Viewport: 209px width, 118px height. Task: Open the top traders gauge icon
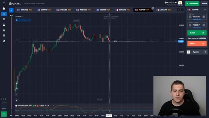click(4, 36)
